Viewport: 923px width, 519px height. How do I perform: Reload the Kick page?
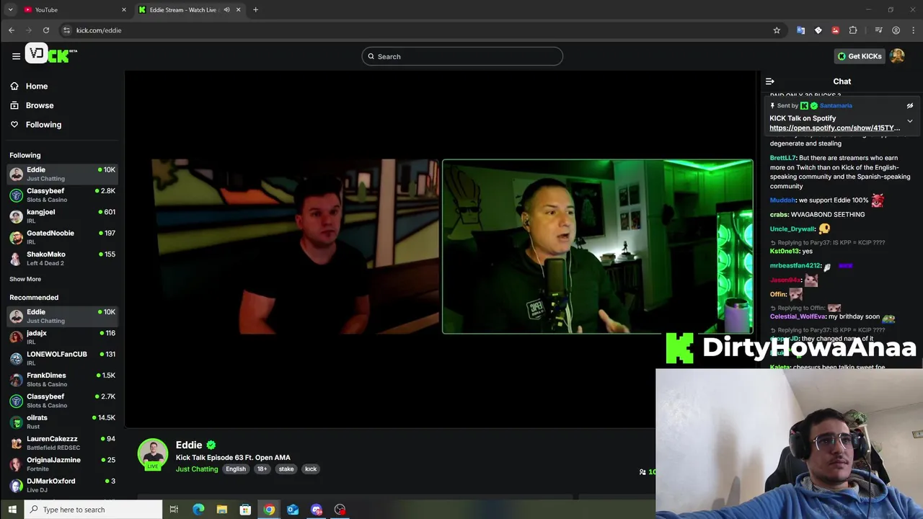click(46, 30)
